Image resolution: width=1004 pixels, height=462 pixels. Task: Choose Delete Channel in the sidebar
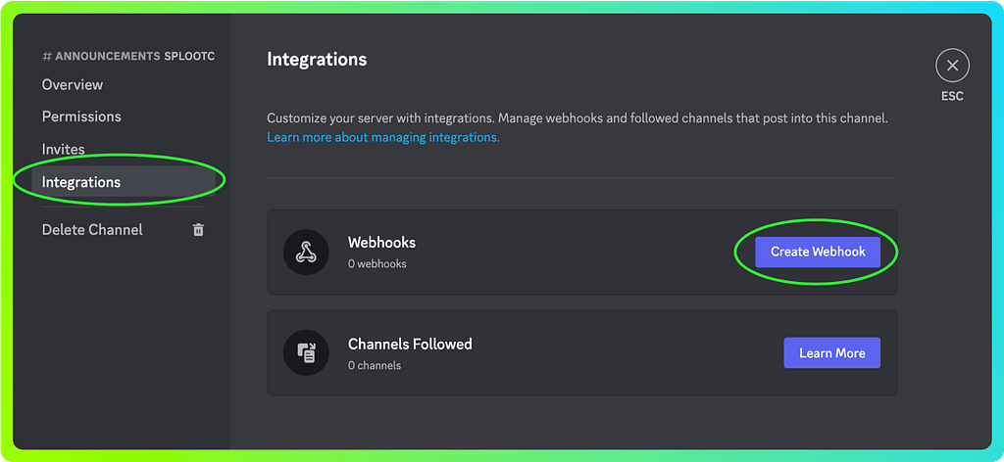click(92, 230)
